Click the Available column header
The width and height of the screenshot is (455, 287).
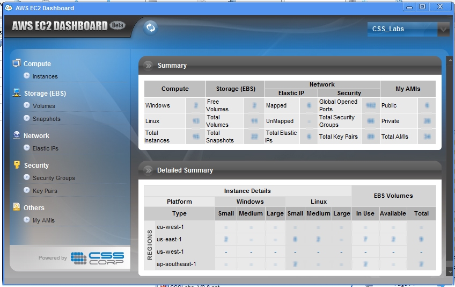click(x=393, y=214)
